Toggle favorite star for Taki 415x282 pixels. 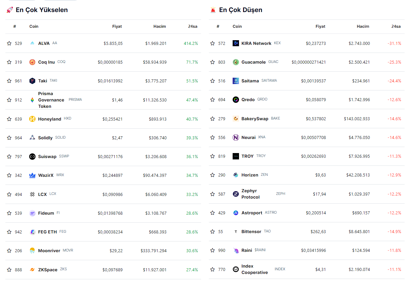click(9, 81)
